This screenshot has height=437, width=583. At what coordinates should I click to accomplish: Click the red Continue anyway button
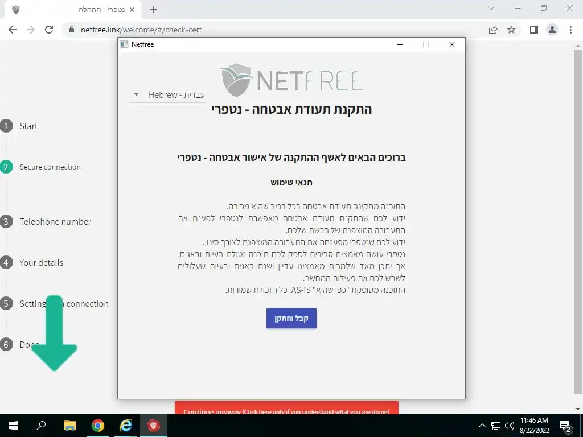click(287, 407)
